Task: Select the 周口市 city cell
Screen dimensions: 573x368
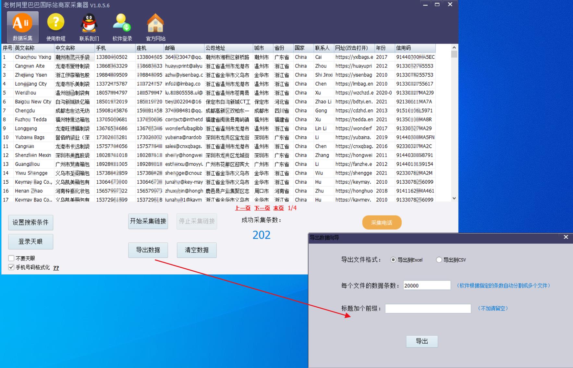Action: pos(263,191)
